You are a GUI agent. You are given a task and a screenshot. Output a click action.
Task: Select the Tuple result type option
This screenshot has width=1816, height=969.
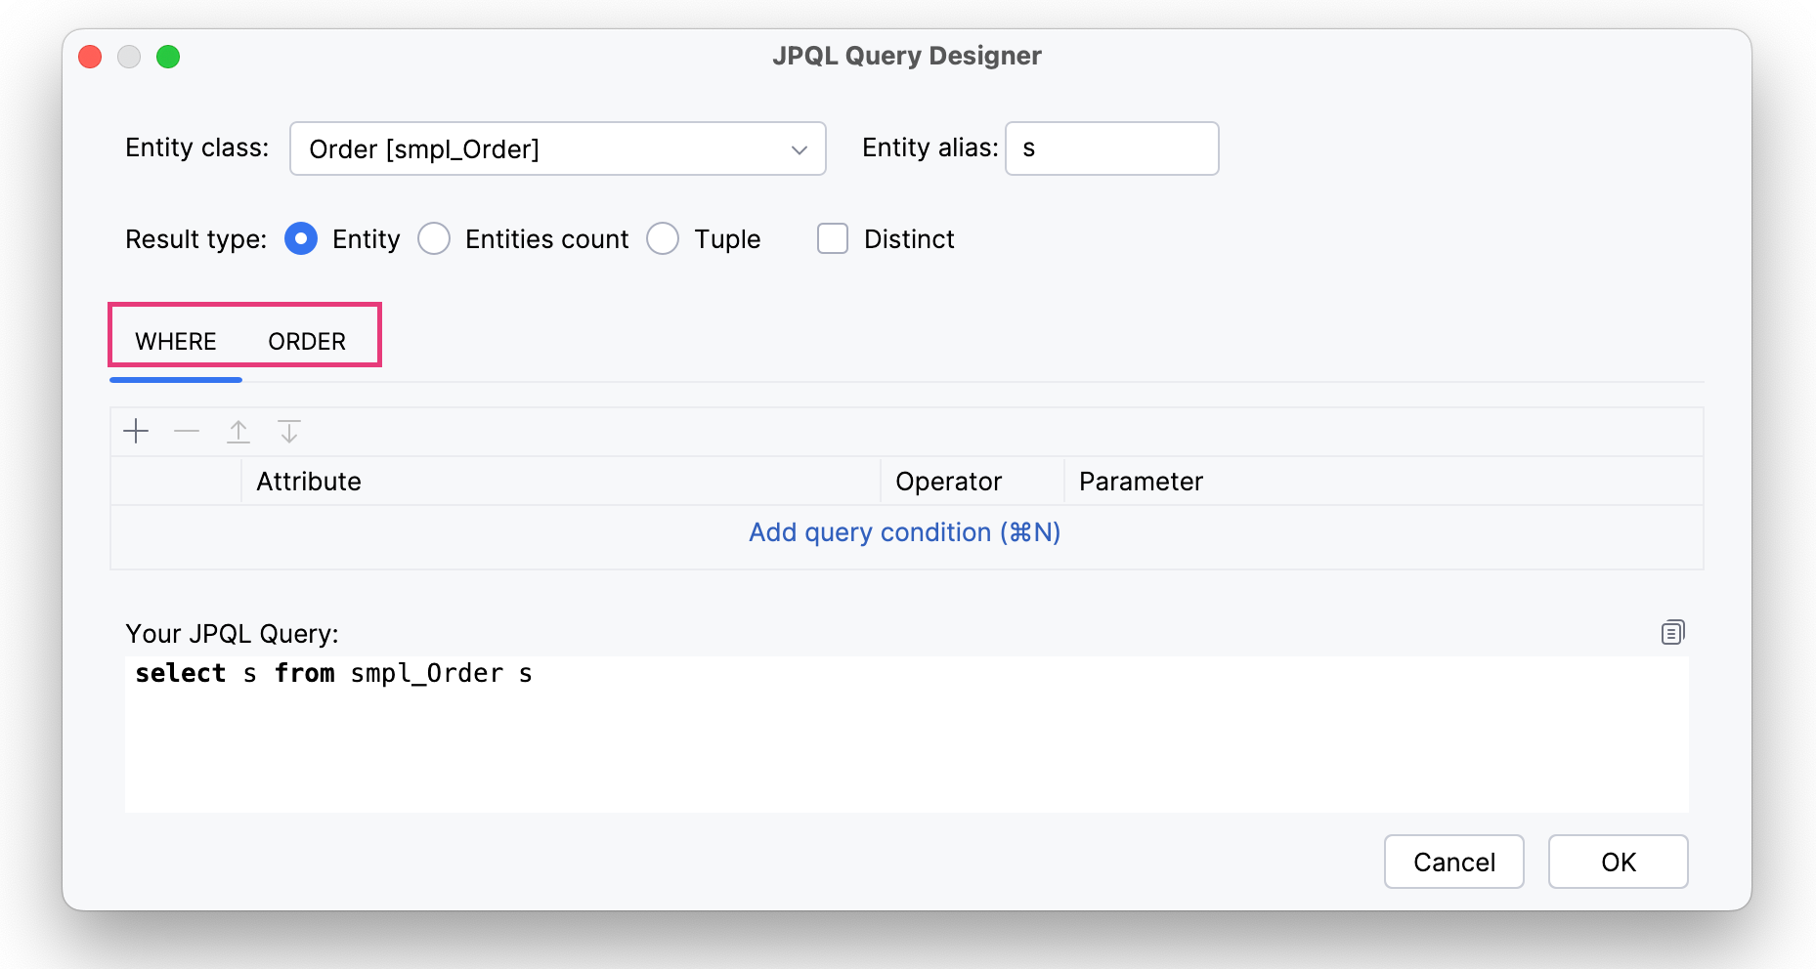[x=663, y=239]
